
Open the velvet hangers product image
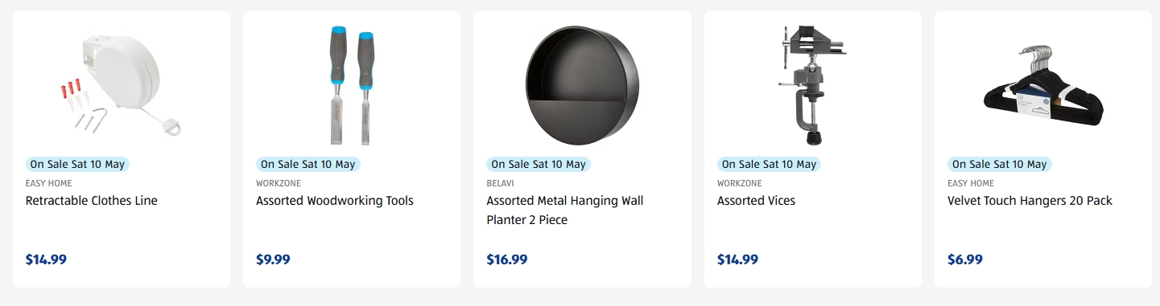(x=1043, y=84)
